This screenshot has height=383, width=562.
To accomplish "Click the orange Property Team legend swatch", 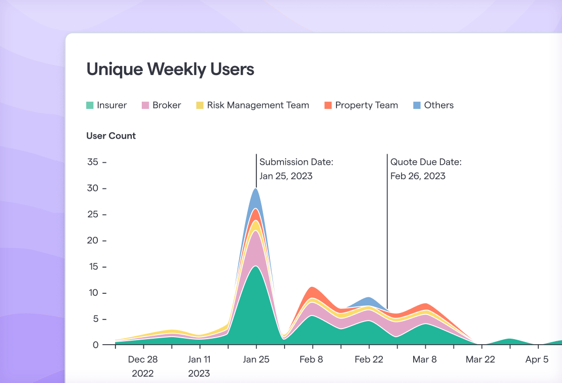I will click(328, 105).
